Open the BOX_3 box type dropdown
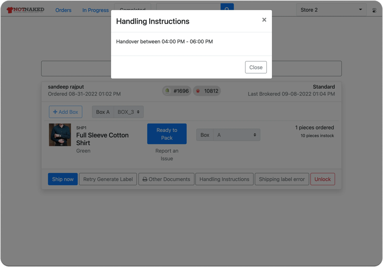The width and height of the screenshot is (383, 267). point(129,112)
